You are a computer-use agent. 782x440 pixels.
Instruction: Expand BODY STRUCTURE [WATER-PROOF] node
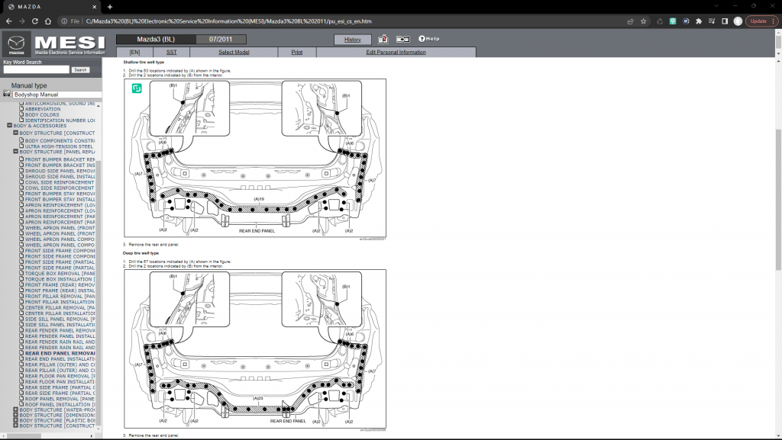(x=15, y=409)
